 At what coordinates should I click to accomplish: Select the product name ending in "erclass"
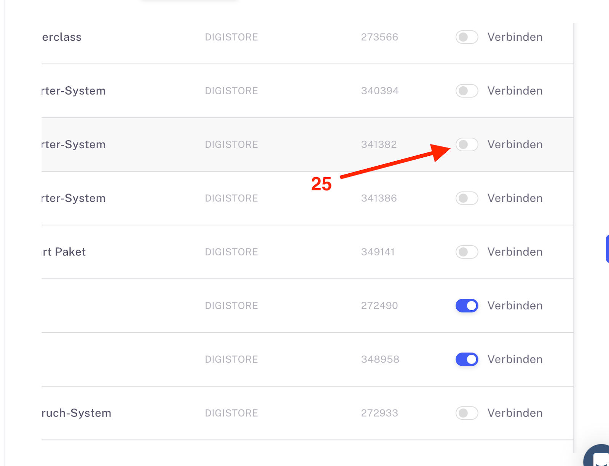(62, 37)
